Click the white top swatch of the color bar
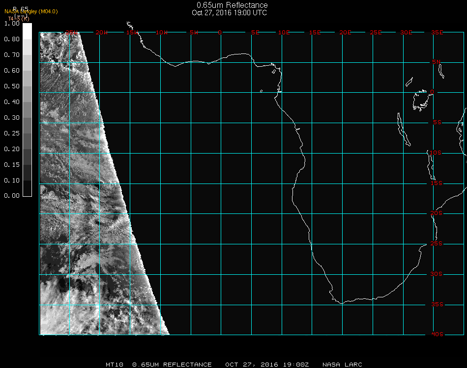The image size is (467, 368). [27, 31]
